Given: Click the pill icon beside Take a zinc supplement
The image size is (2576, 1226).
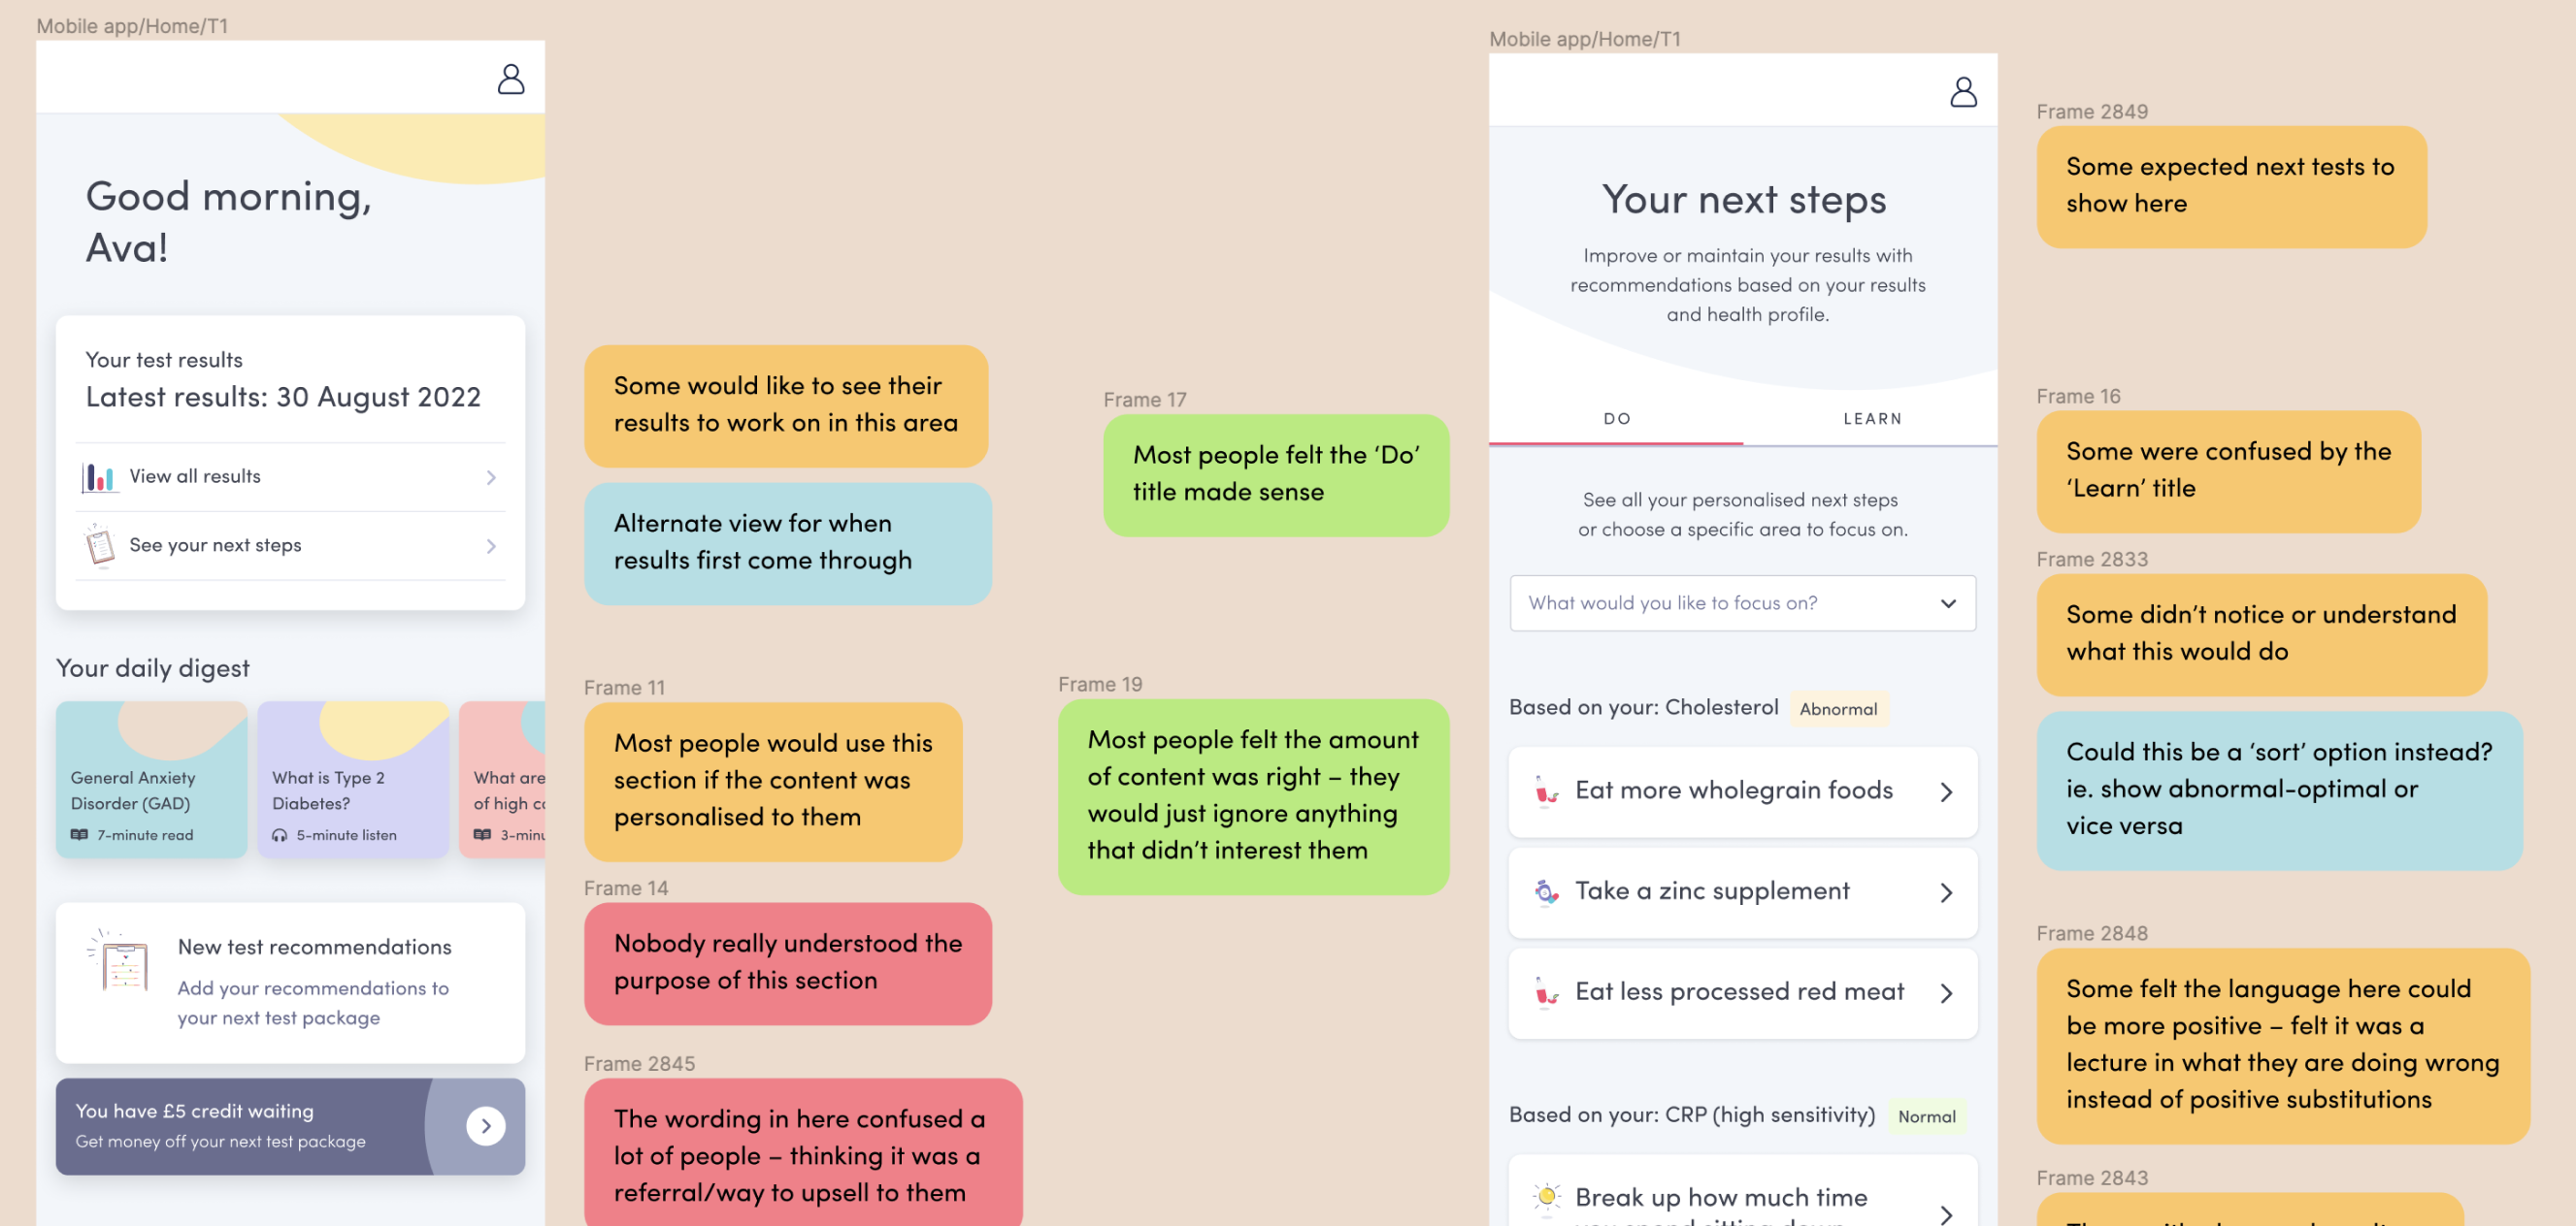Looking at the screenshot, I should click(1547, 892).
